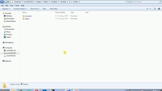162x91 pixels.
Task: Click ui in the address breadcrumb
Action: coord(70,2)
